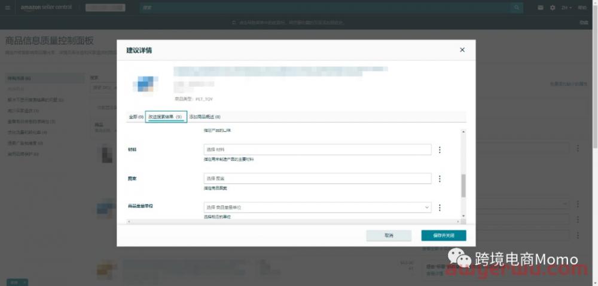
Task: Open the three-dot menu for 材料 field
Action: pyautogui.click(x=440, y=150)
